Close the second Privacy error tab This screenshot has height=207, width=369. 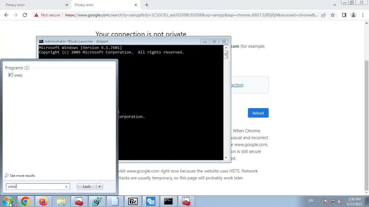(x=136, y=5)
